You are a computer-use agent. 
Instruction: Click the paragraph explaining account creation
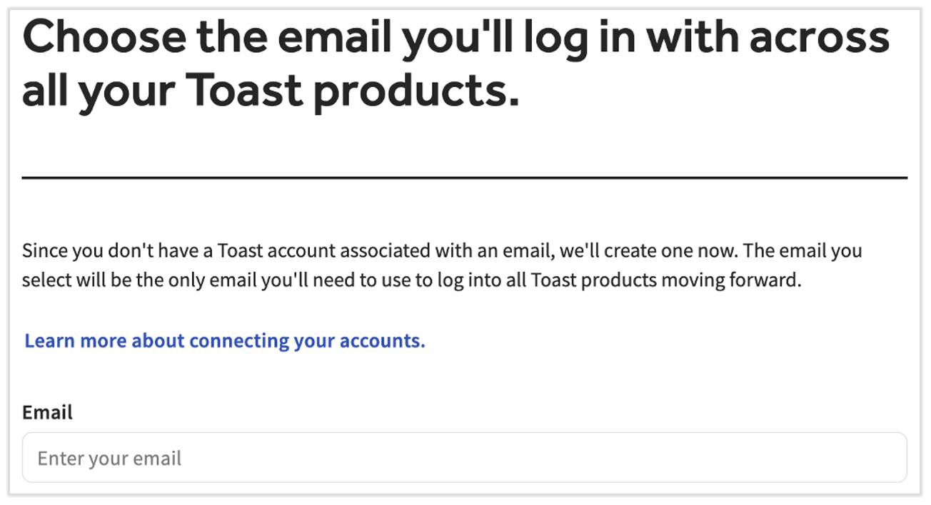(x=443, y=265)
